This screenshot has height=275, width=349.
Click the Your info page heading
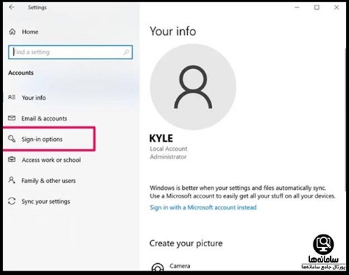(173, 31)
